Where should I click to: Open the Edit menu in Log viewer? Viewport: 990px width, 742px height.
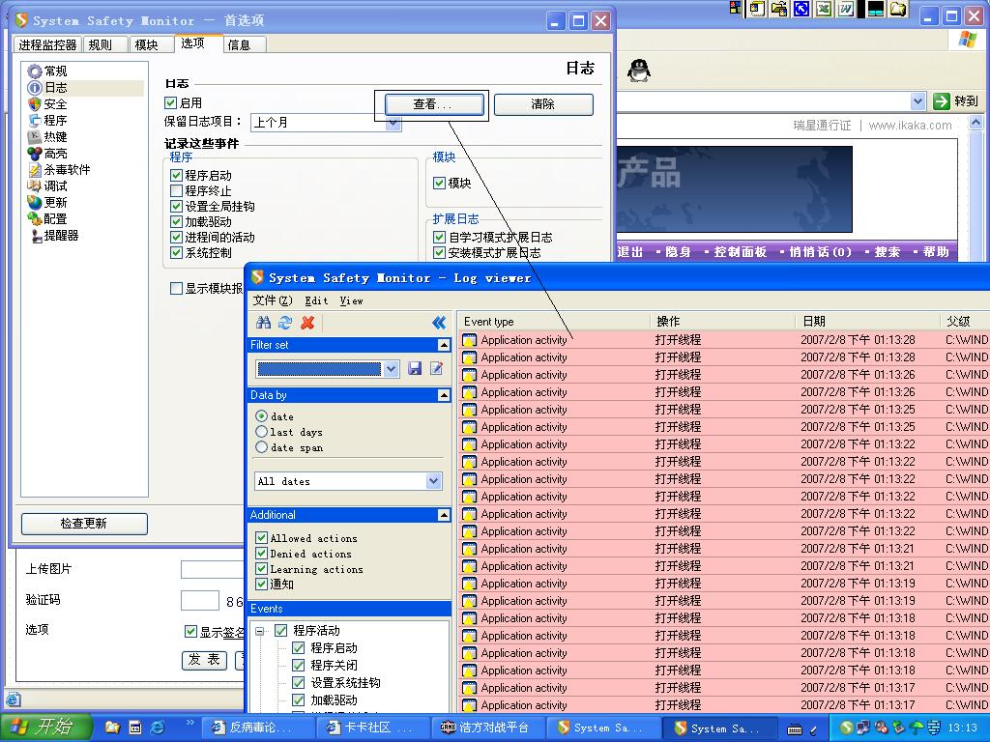tap(316, 301)
